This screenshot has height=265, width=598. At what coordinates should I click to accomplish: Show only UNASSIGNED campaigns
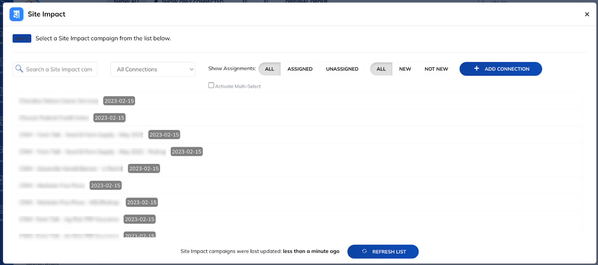pos(342,69)
